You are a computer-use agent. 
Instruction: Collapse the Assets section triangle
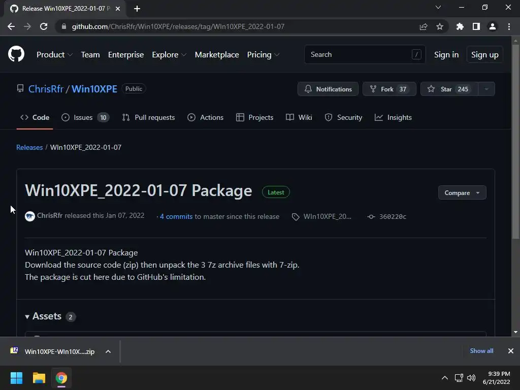27,317
